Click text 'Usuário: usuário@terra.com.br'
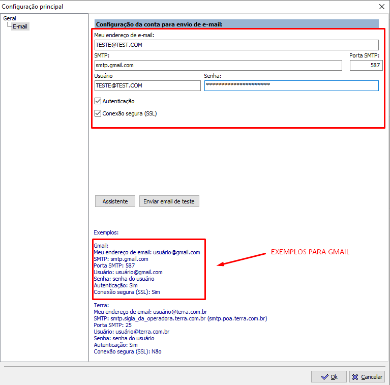390x385 pixels. 132,332
